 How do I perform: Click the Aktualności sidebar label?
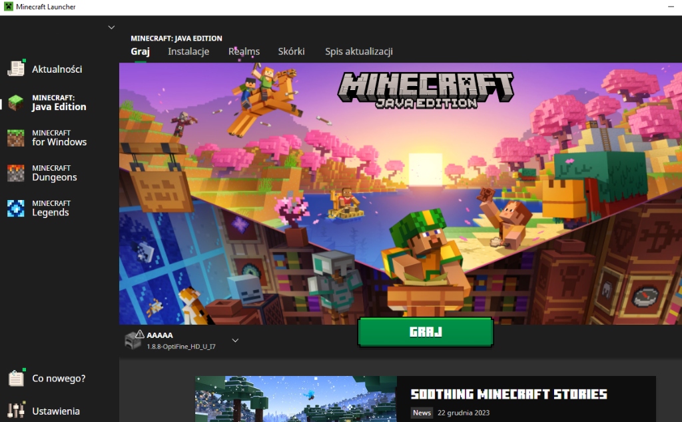tap(57, 69)
